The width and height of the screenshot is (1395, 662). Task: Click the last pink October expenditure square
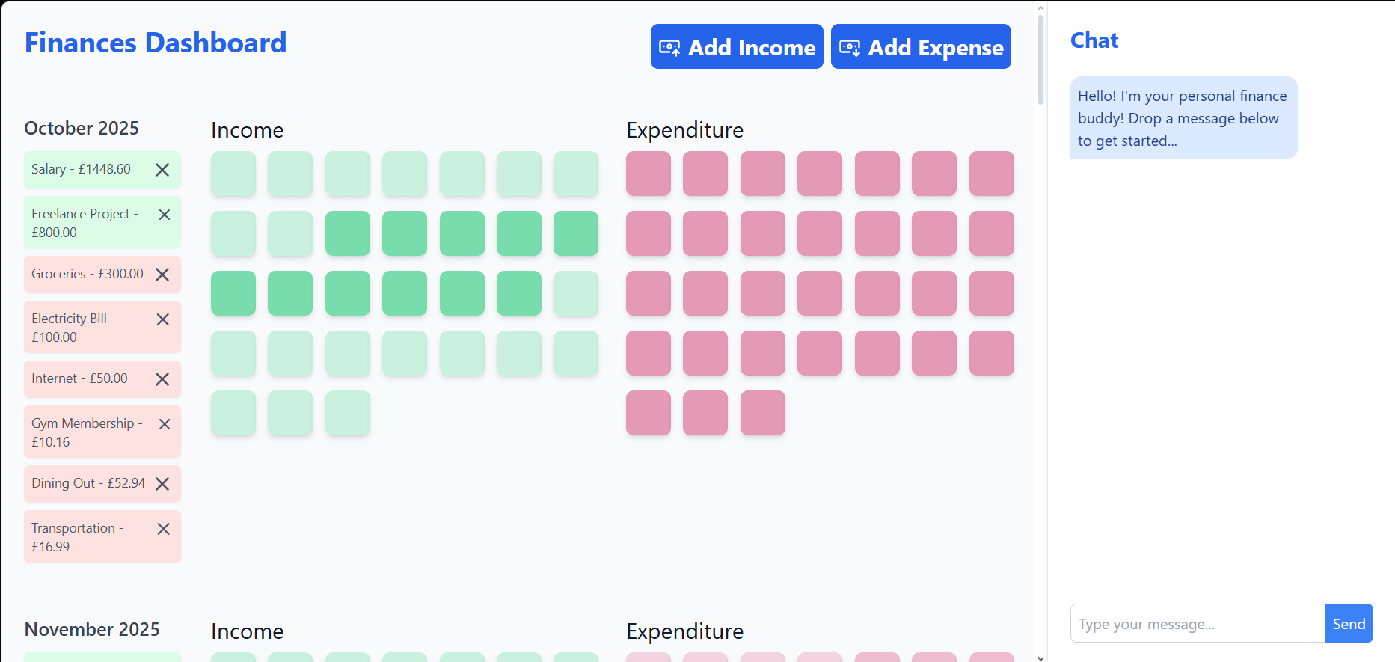763,413
